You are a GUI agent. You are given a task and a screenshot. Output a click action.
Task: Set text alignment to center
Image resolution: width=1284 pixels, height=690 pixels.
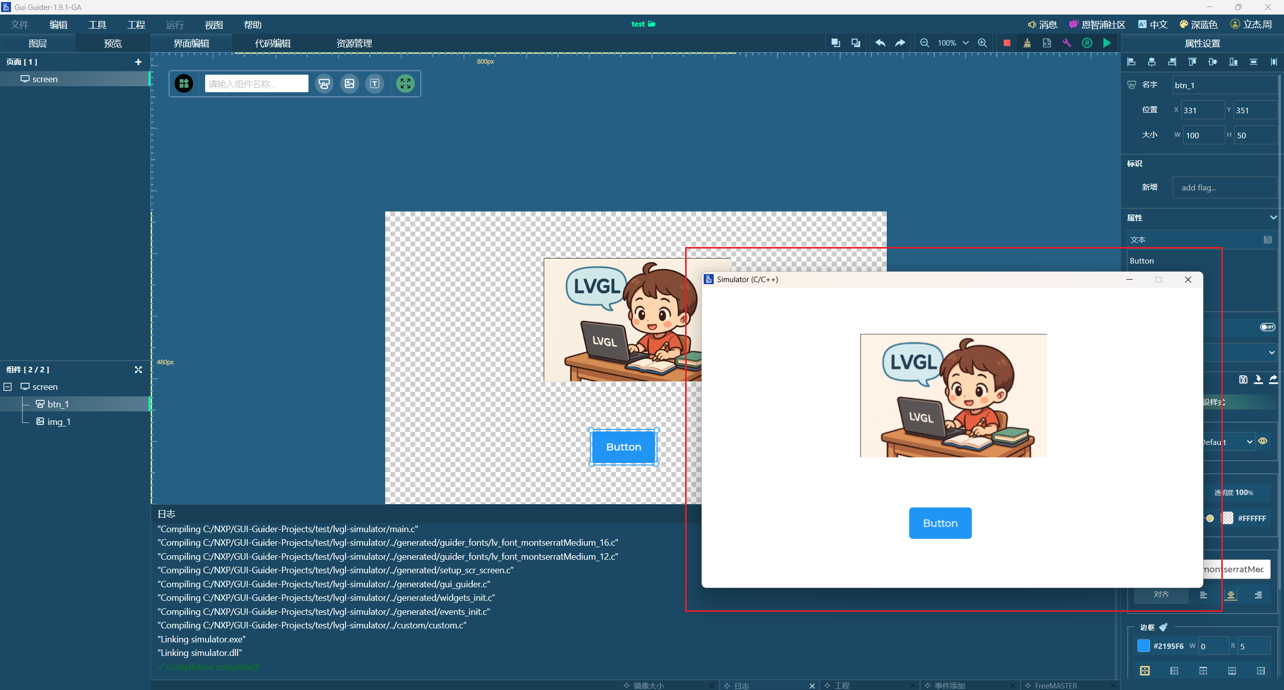1231,595
